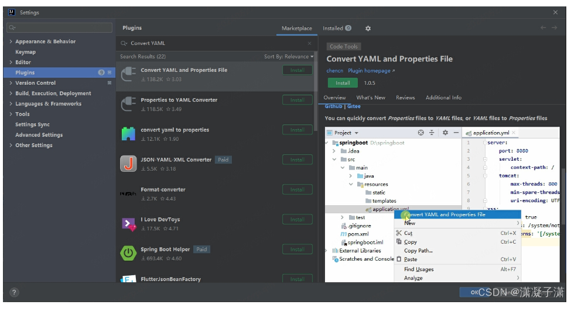Install the Spring Boot Helper plugin
571x315 pixels.
pyautogui.click(x=297, y=249)
